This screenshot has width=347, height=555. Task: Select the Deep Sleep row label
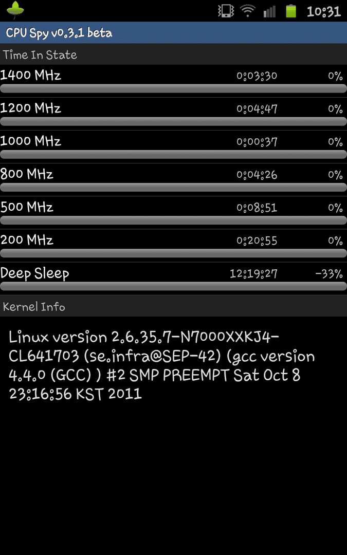(x=35, y=273)
